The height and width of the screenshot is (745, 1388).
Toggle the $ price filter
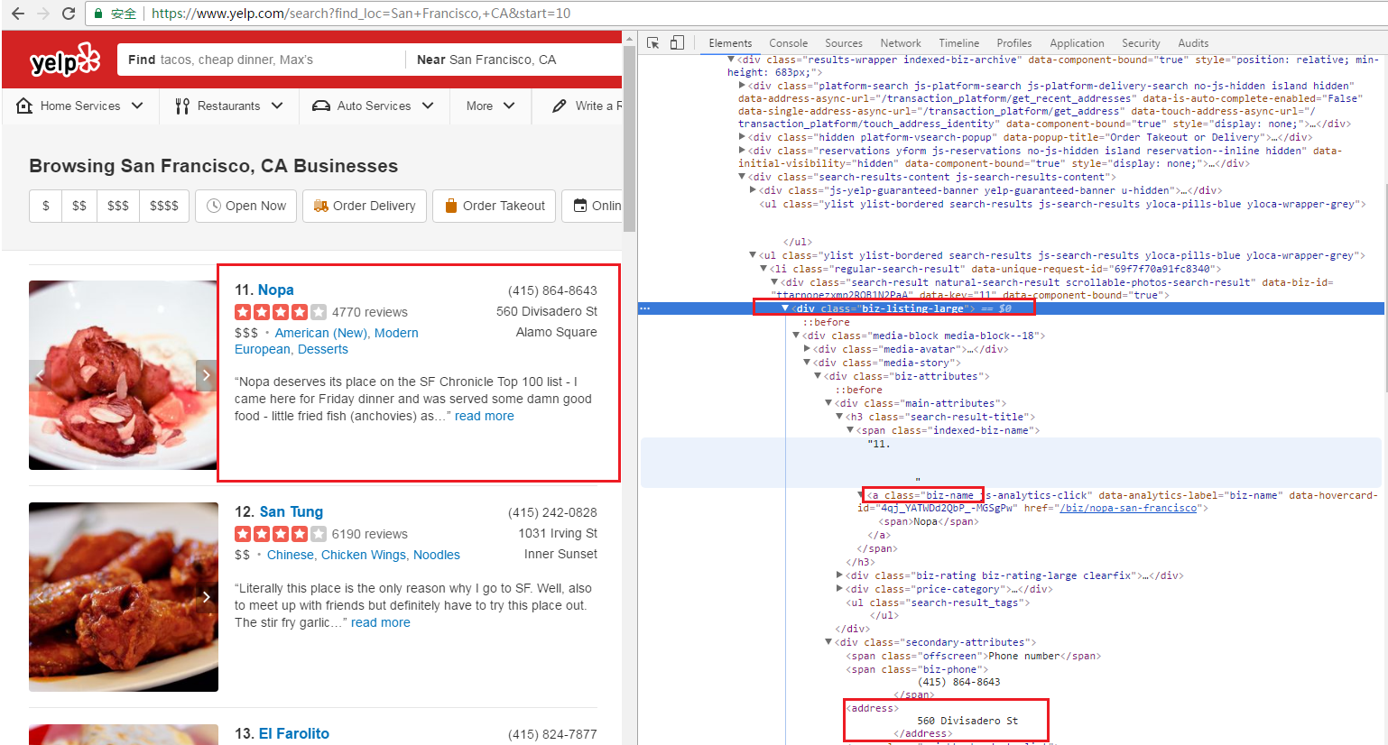[46, 206]
